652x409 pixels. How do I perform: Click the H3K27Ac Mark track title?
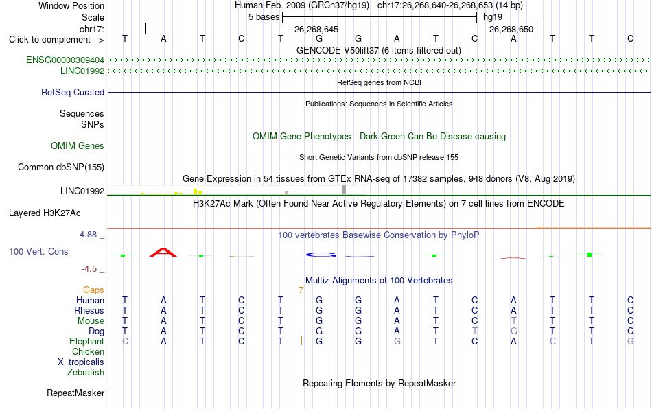point(378,203)
